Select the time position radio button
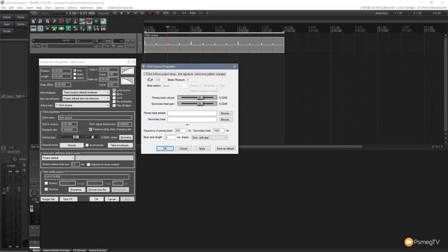The image size is (448, 252). click(x=75, y=70)
